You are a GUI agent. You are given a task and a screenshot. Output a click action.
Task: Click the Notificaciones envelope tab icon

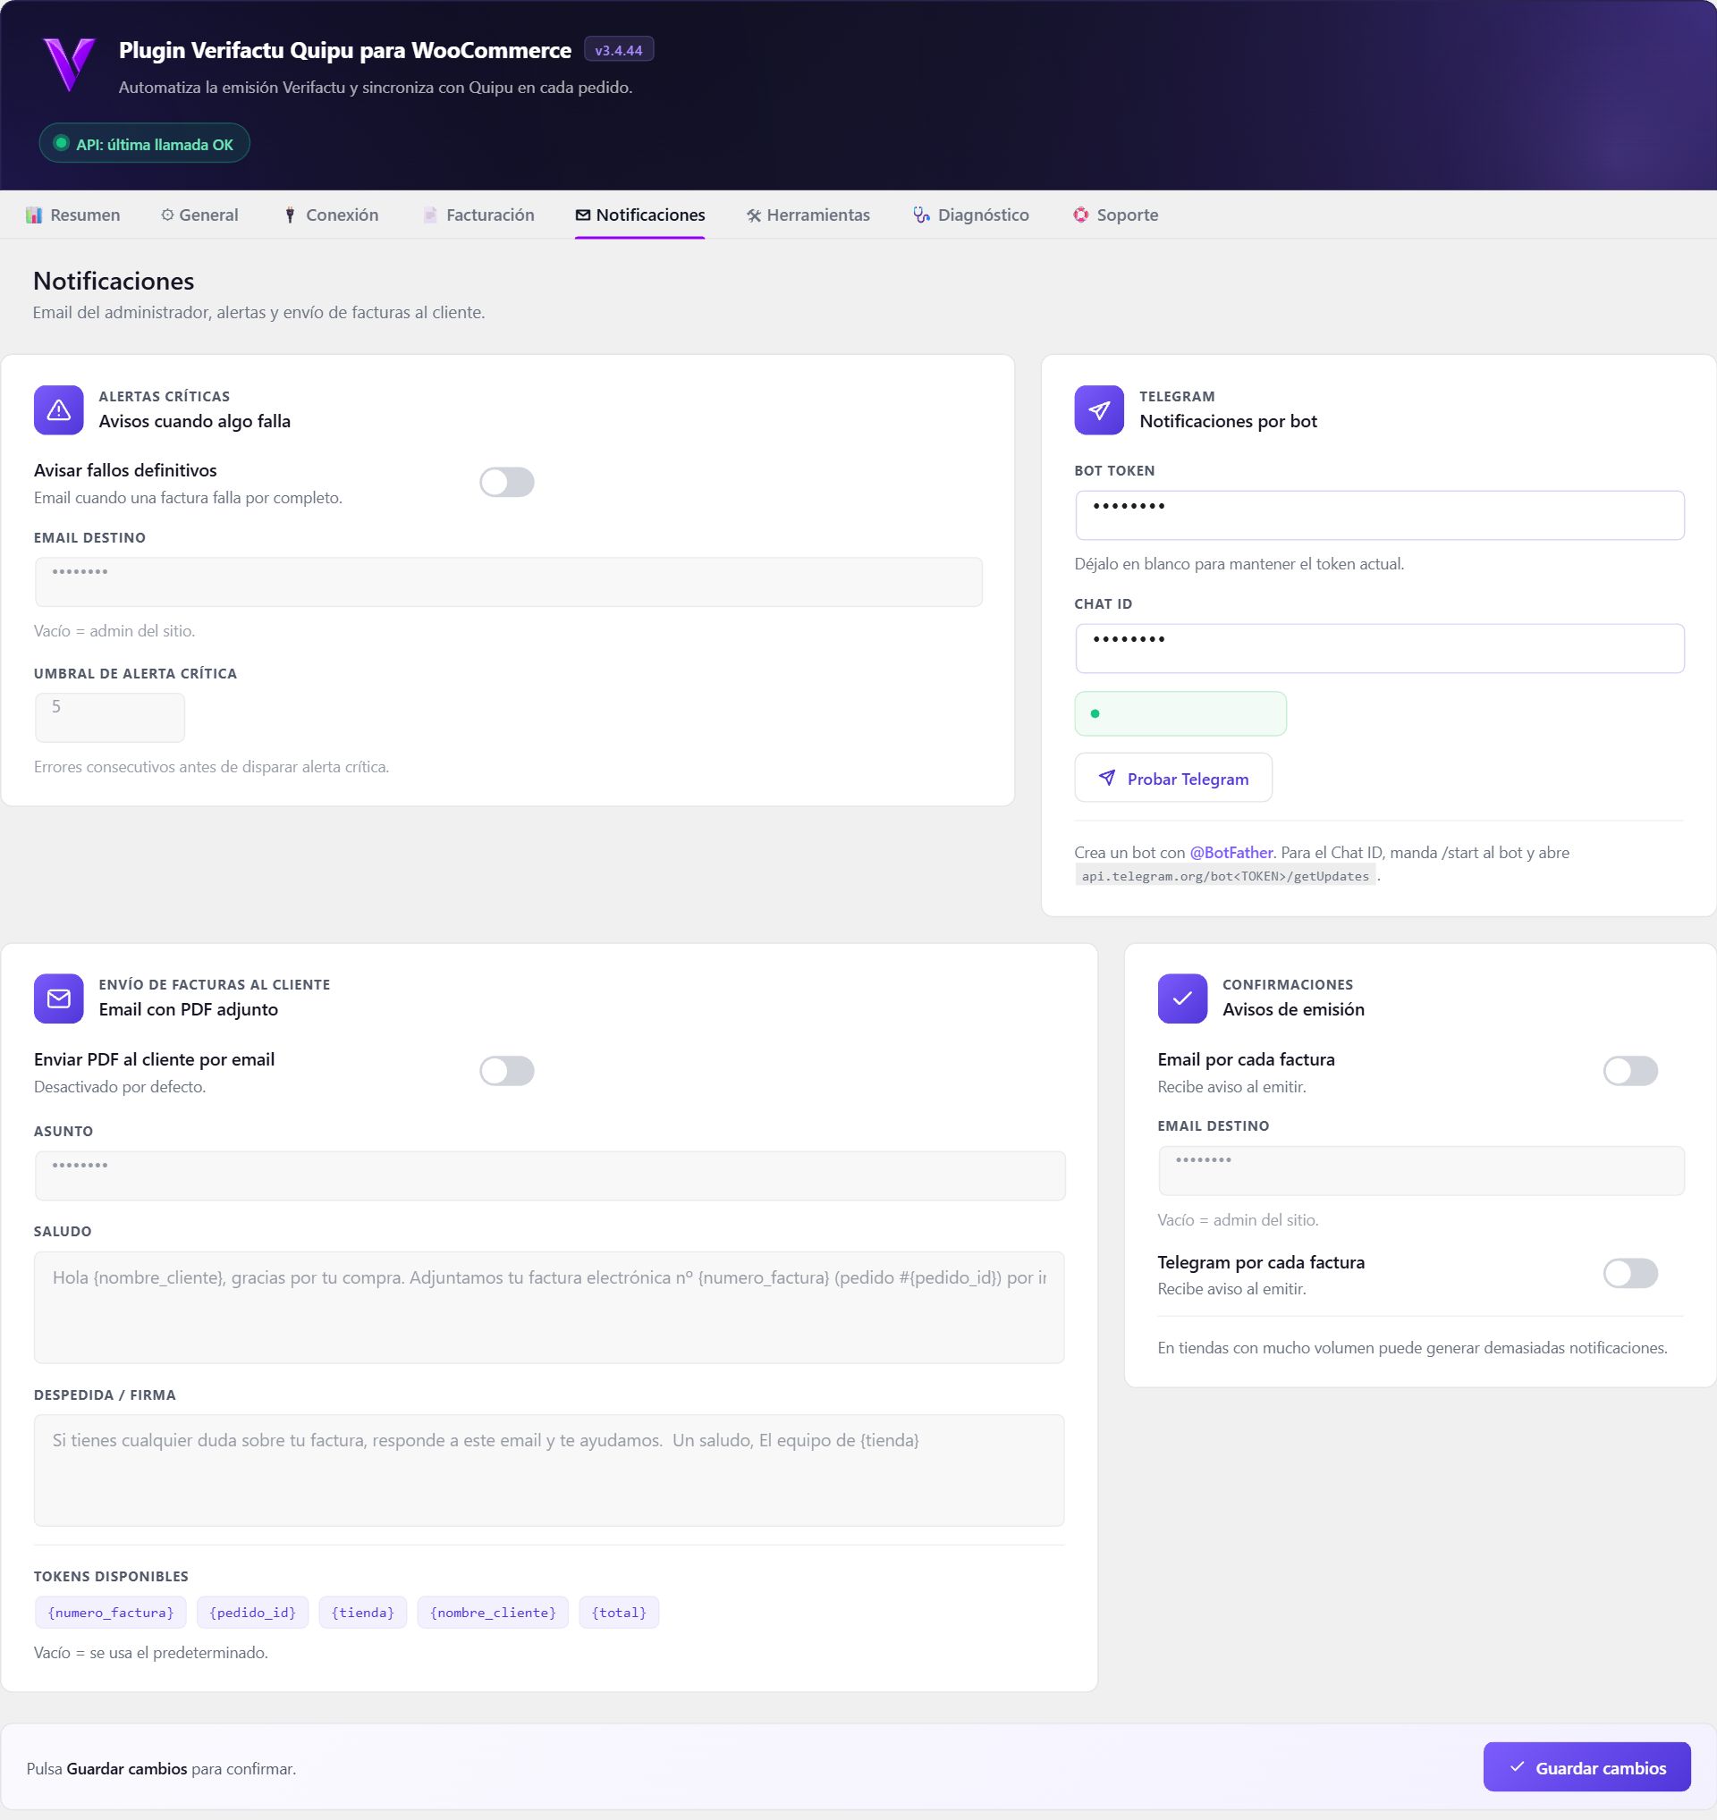pos(582,215)
